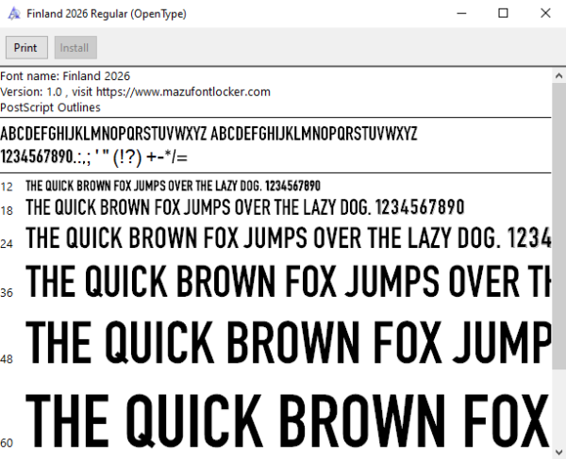Screen dimensions: 566x459
Task: Click the size label 18
Action: pyautogui.click(x=7, y=210)
